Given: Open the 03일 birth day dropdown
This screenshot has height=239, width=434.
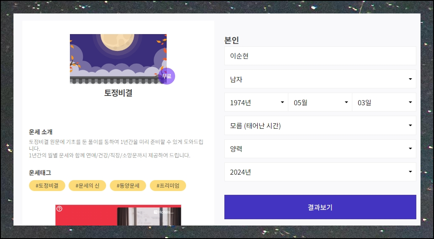Looking at the screenshot, I should [384, 102].
